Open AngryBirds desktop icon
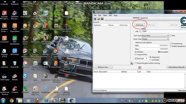This screenshot has height=104, width=186. (x=56, y=27)
